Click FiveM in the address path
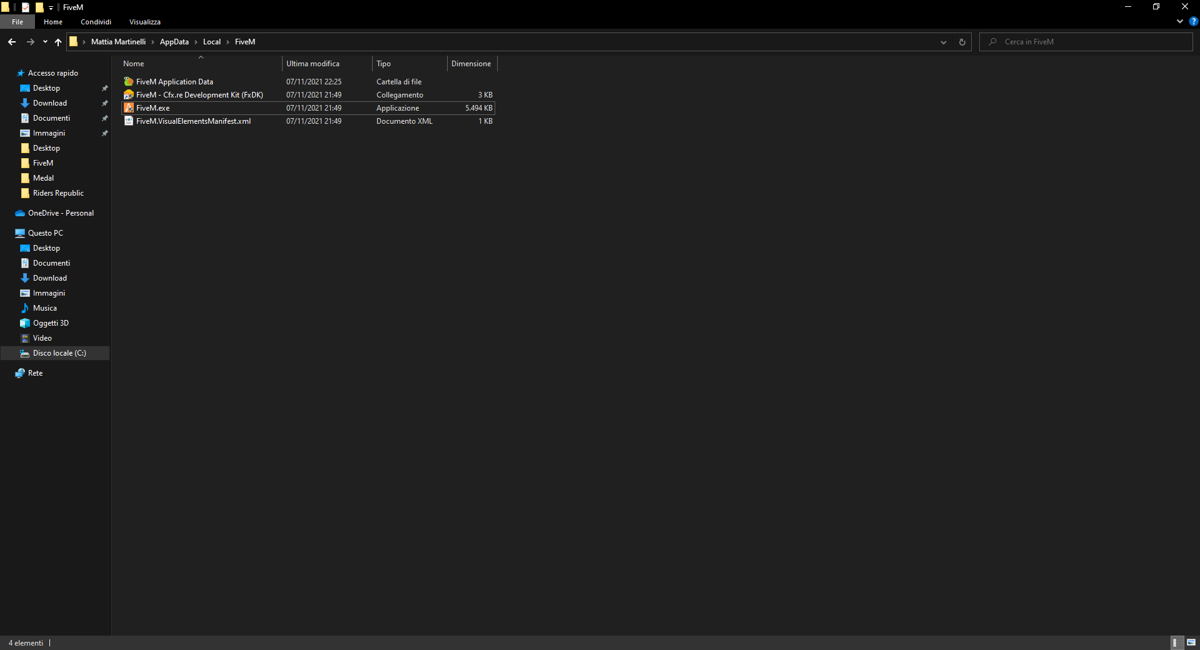 tap(245, 42)
